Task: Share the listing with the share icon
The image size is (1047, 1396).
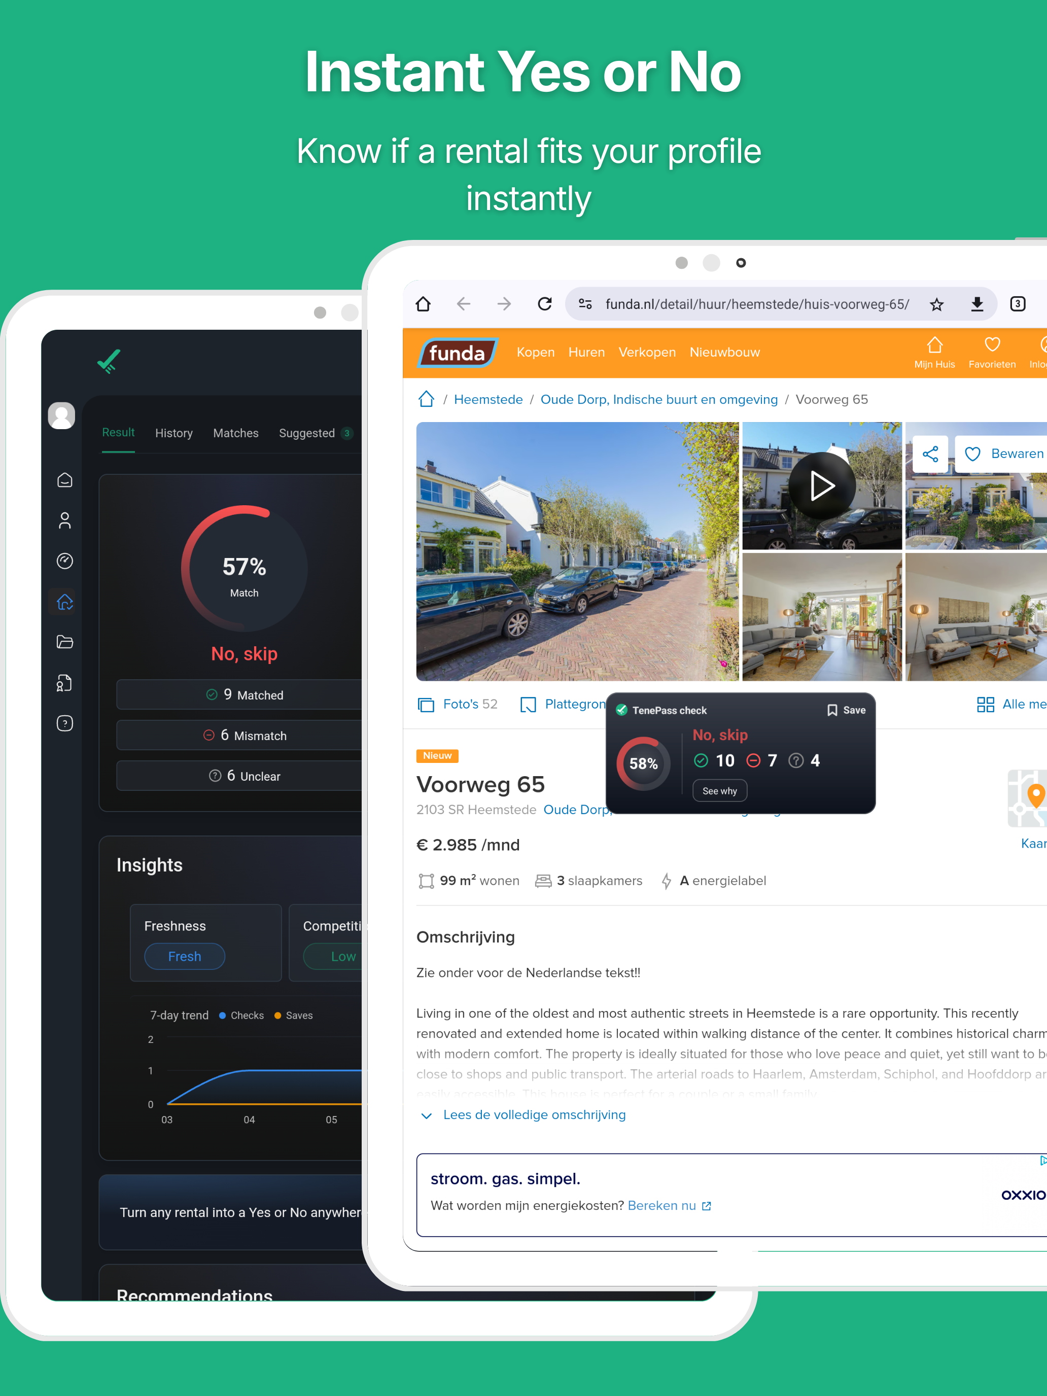Action: pos(930,454)
